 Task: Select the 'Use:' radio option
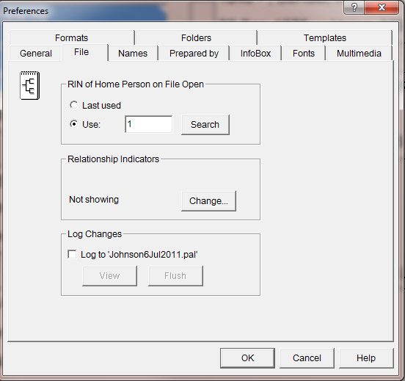73,124
